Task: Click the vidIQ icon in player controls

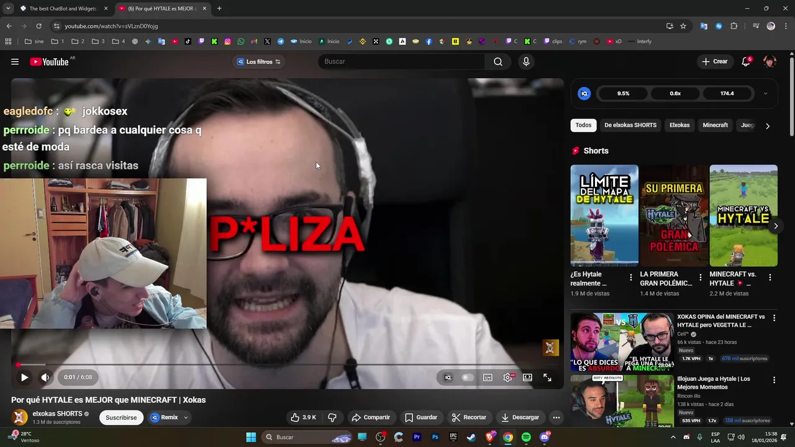Action: click(448, 377)
